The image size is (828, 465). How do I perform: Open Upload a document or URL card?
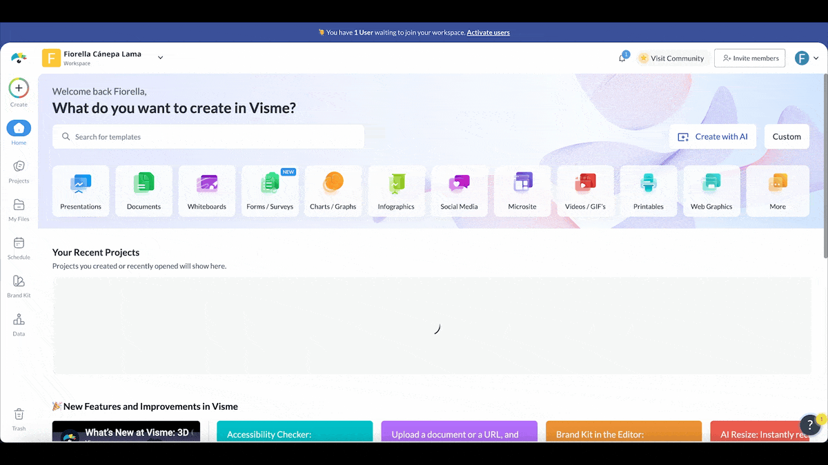pos(459,431)
